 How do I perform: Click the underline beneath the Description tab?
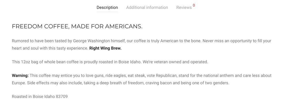click(x=107, y=12)
